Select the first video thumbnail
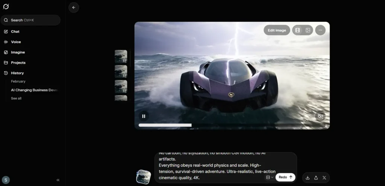 (x=121, y=57)
